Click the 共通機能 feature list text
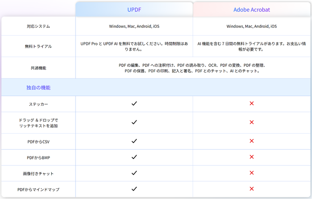 click(193, 68)
